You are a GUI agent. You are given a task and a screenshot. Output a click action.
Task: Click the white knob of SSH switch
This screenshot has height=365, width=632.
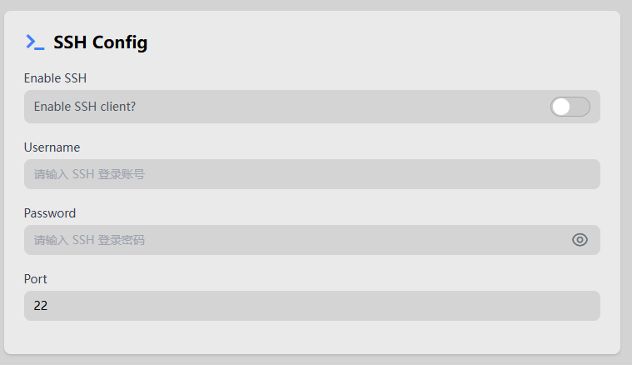561,107
